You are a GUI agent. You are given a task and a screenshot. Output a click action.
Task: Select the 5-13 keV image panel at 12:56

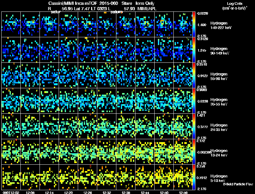point(183,177)
